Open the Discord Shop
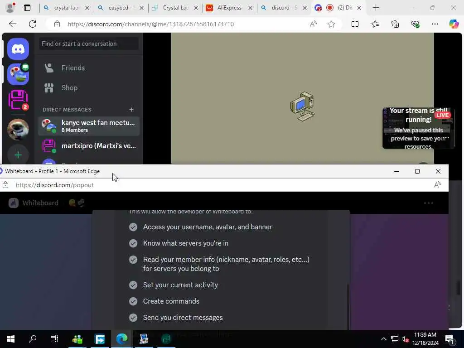Image resolution: width=464 pixels, height=348 pixels. coord(89,87)
